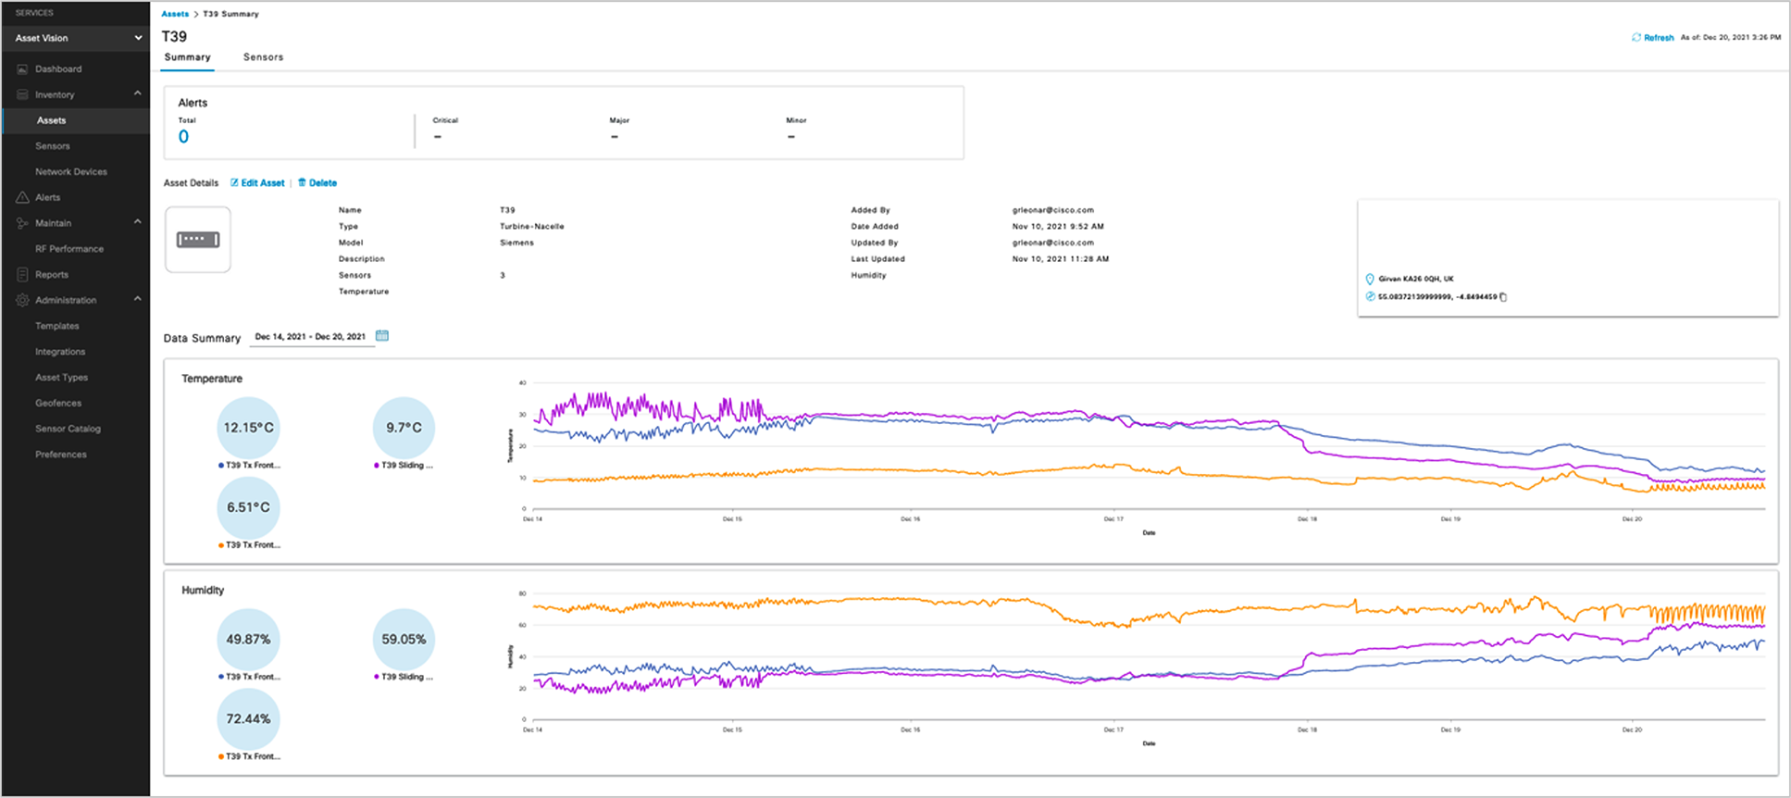Click orange legend dot under 6.51°C
Screen dimensions: 1791x798
221,545
